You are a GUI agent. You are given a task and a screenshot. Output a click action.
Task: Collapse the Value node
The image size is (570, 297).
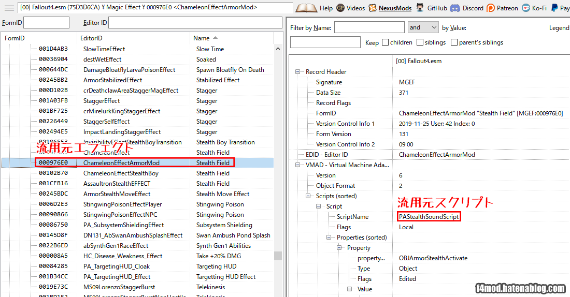coord(349,289)
